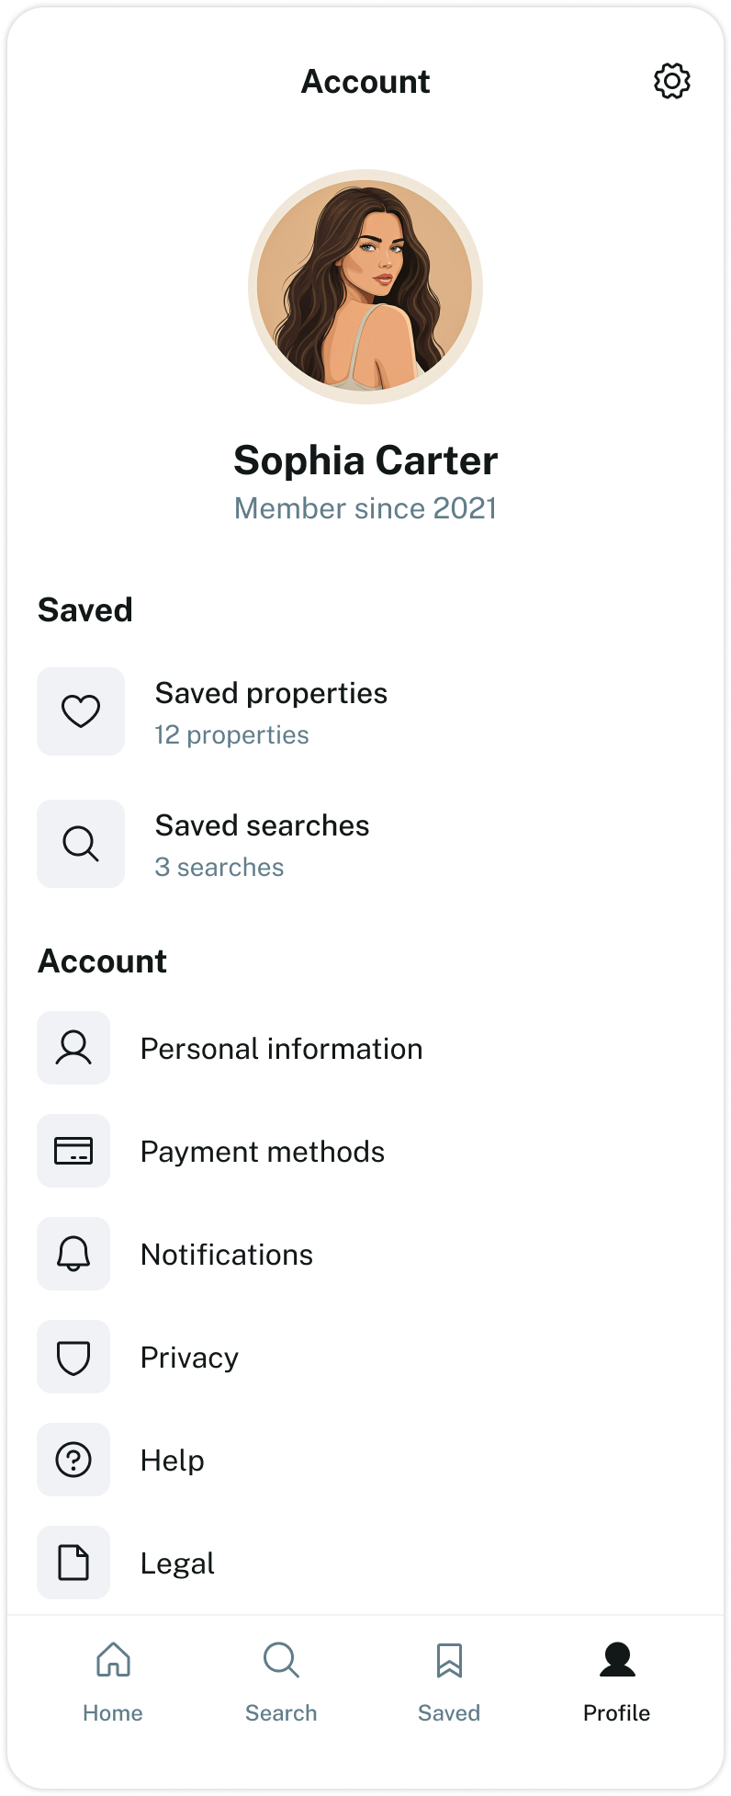The image size is (731, 1796).
Task: Tap the magnifier icon beside Saved searches
Action: 81,844
